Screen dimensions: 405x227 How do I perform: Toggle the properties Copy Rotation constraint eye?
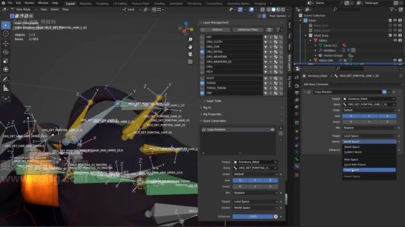(384, 92)
